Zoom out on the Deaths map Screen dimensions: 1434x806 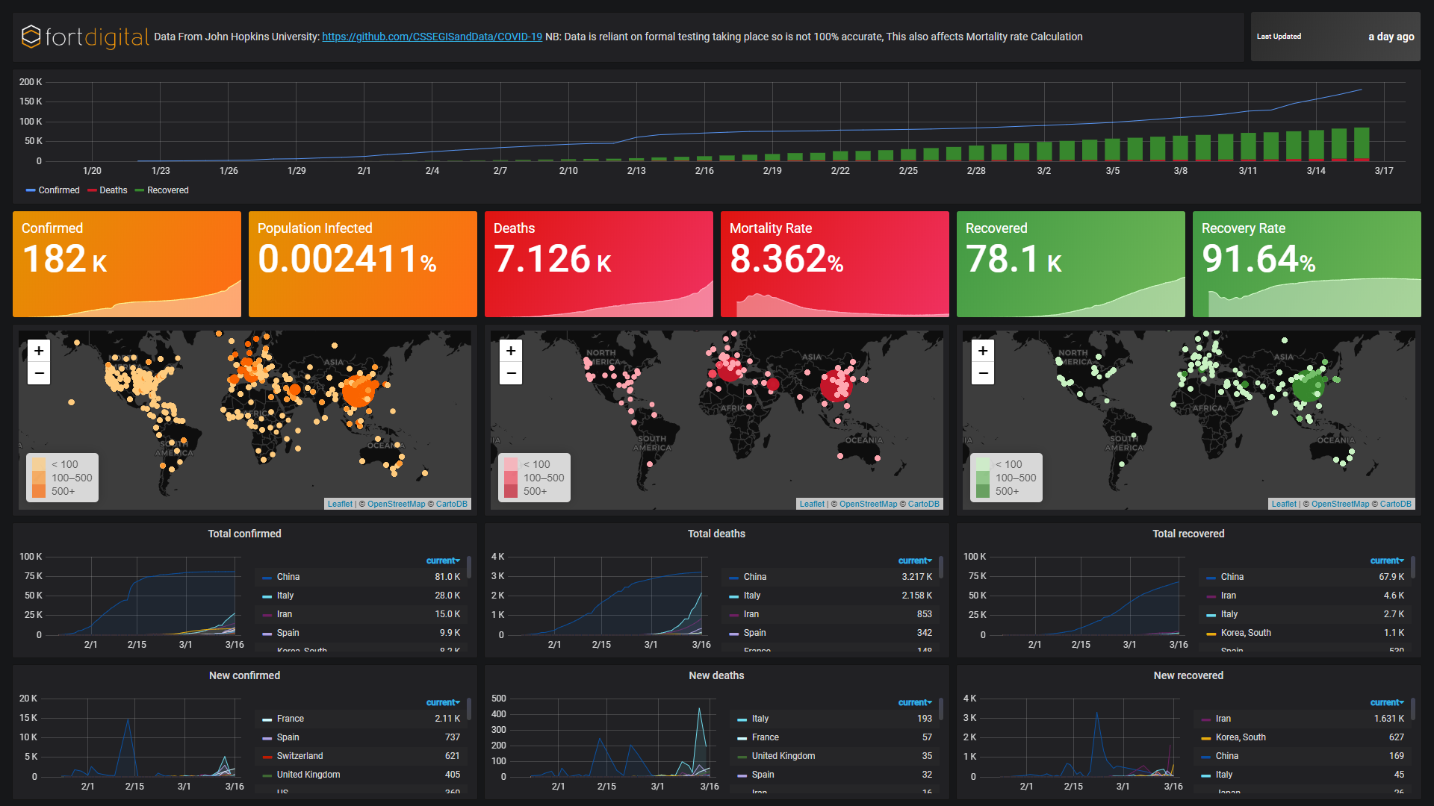pyautogui.click(x=511, y=373)
